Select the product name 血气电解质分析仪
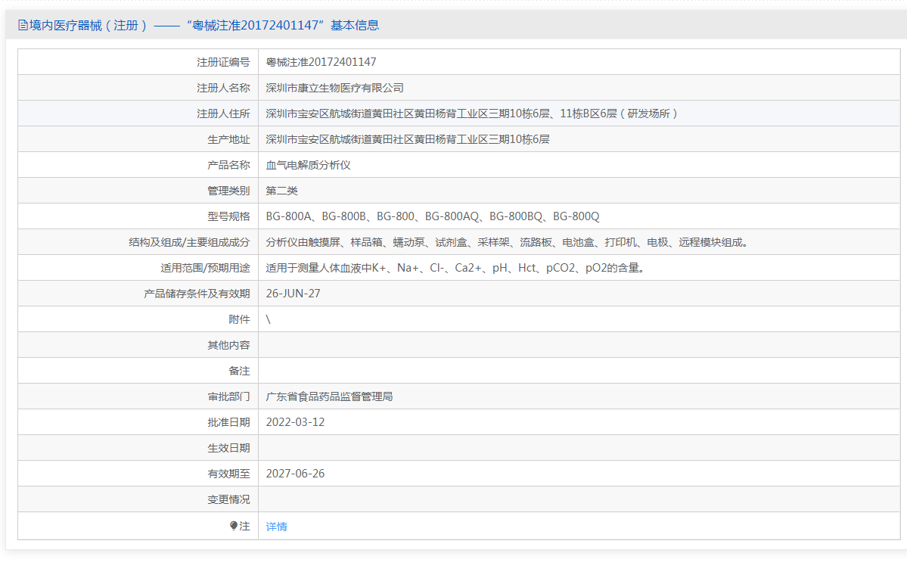The height and width of the screenshot is (572, 907). (308, 165)
